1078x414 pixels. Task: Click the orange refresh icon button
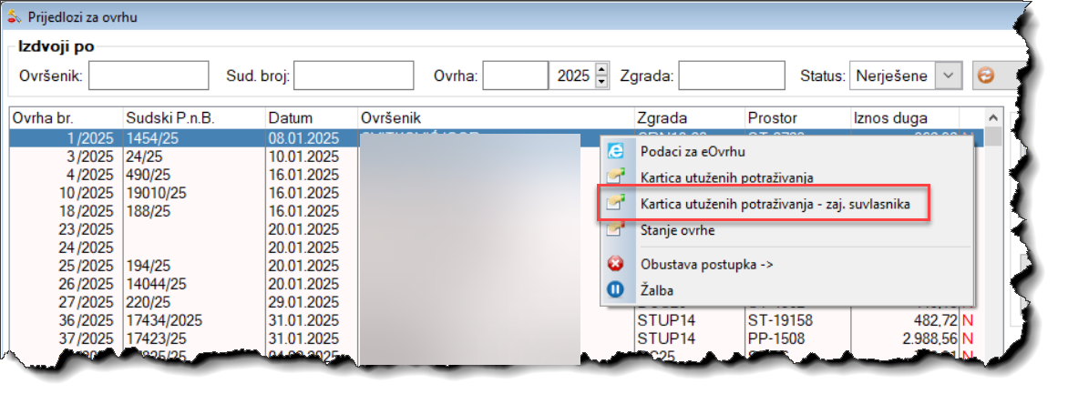pos(985,76)
